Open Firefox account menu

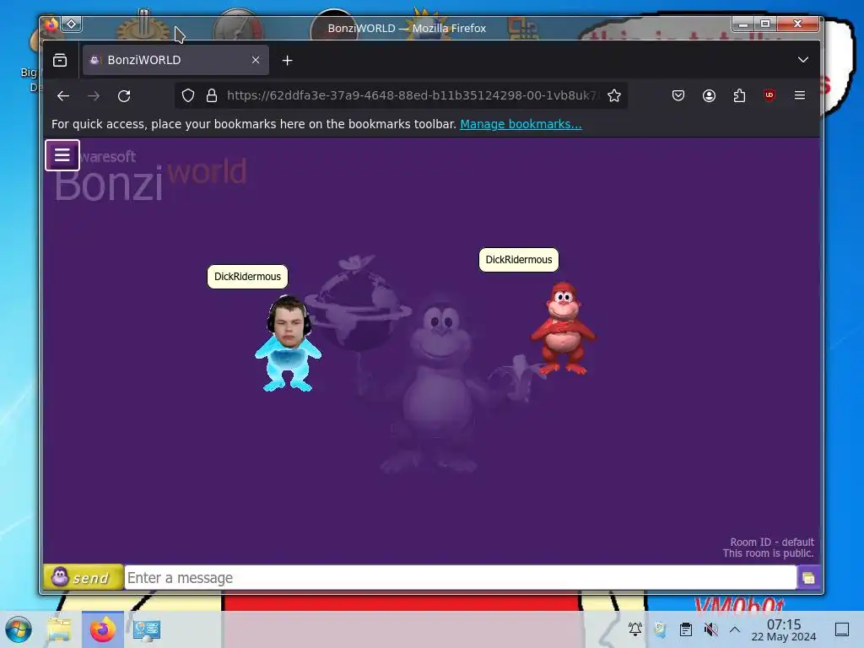(x=709, y=96)
